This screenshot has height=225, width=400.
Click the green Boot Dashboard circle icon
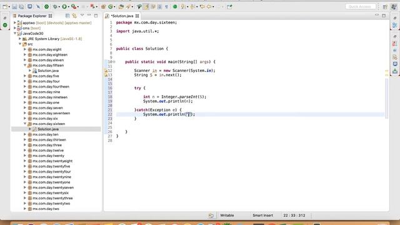(x=46, y=7)
